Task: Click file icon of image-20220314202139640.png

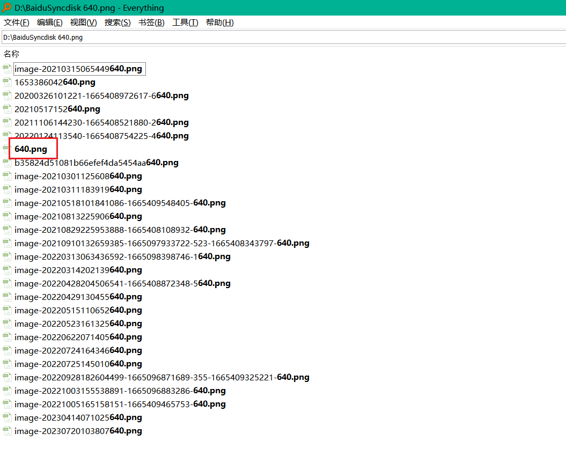Action: (x=7, y=270)
